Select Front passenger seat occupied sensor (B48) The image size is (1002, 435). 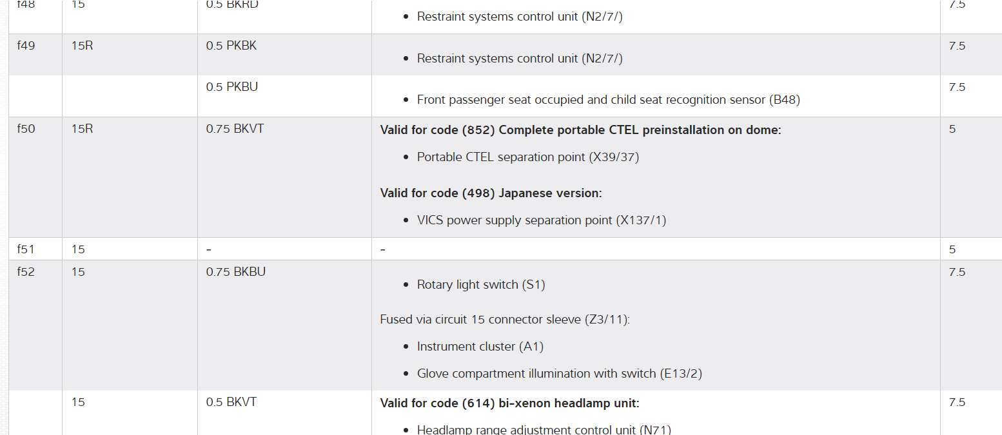(x=608, y=100)
